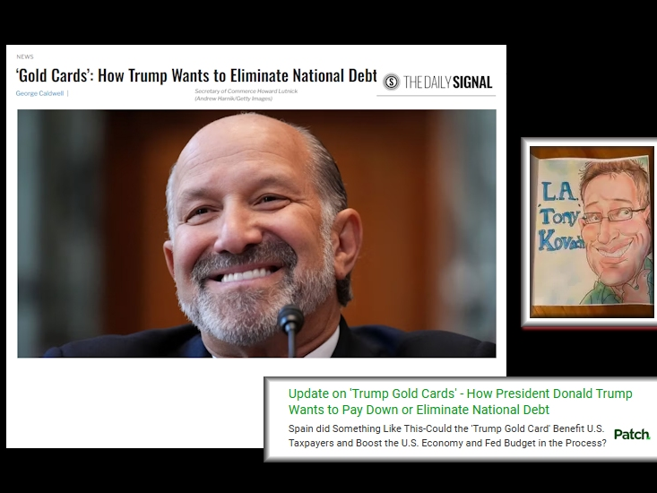Click the large article photo of smiling man
This screenshot has height=493, width=657.
click(256, 233)
